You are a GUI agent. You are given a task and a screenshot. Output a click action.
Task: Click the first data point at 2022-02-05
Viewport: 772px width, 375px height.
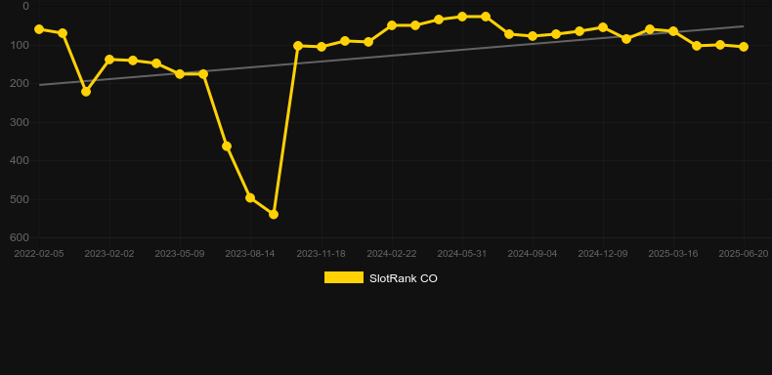click(39, 29)
